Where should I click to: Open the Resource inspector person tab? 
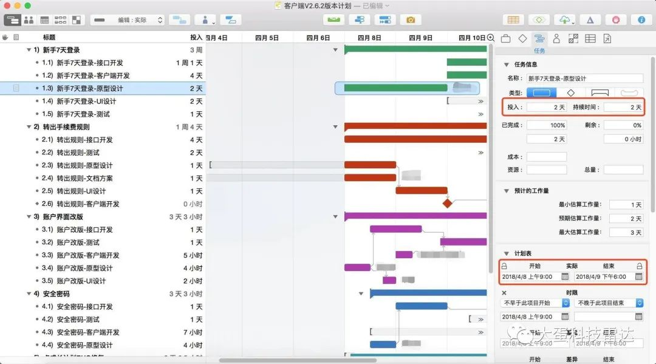[x=556, y=39]
